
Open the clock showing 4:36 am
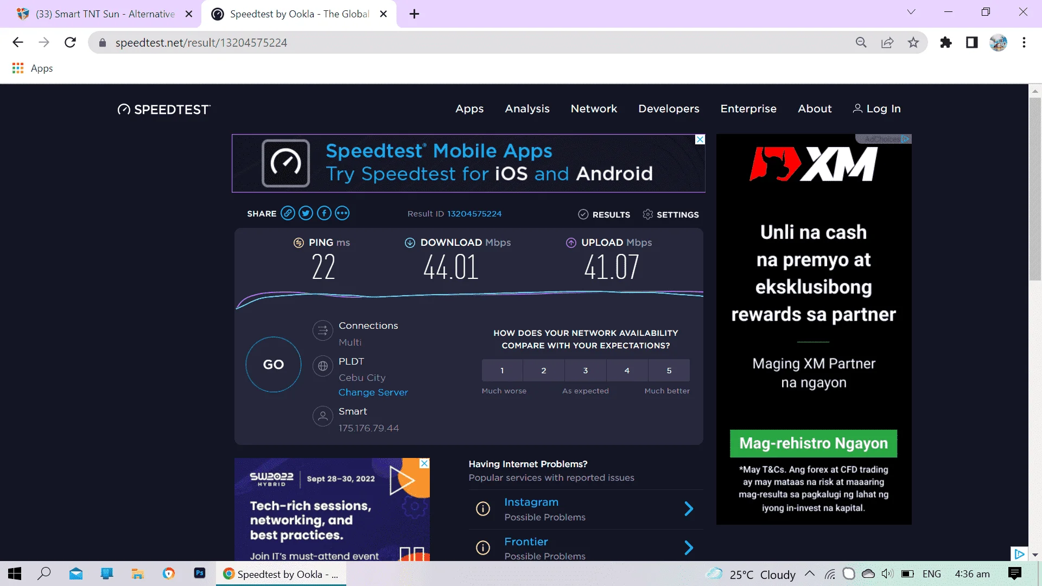[x=972, y=574]
